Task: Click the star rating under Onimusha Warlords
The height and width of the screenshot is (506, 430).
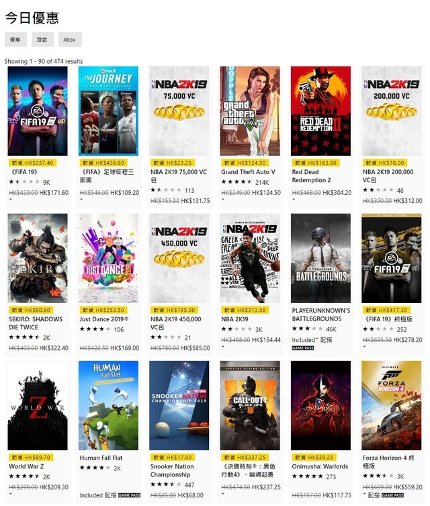Action: point(308,476)
